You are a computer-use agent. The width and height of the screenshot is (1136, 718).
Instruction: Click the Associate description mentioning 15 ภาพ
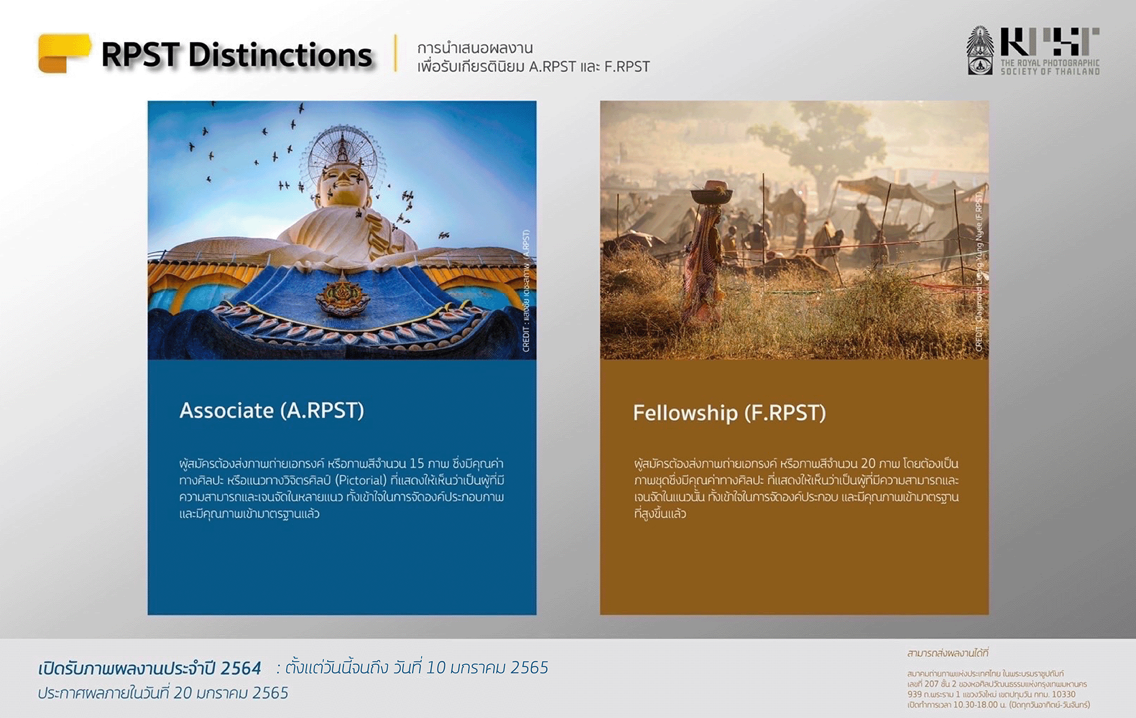click(342, 488)
